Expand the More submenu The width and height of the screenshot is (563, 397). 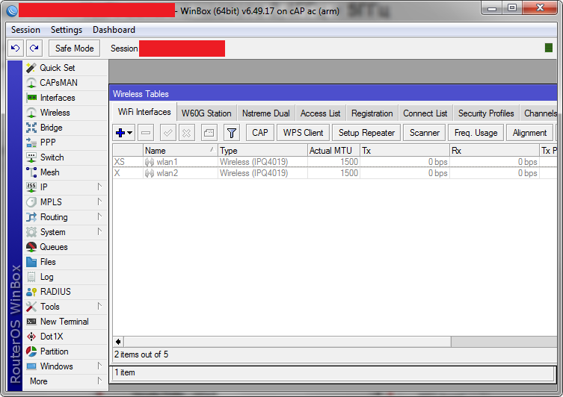pyautogui.click(x=66, y=381)
